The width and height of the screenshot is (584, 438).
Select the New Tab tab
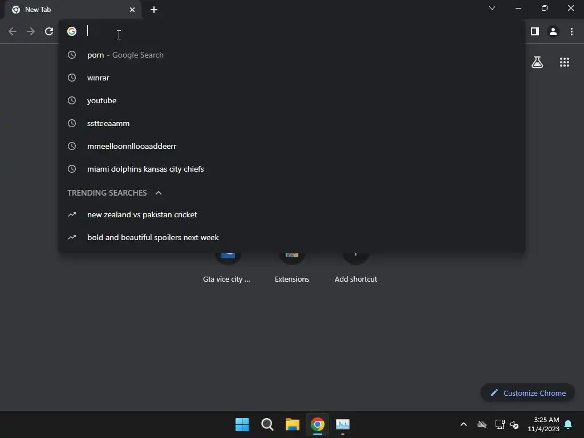[73, 10]
